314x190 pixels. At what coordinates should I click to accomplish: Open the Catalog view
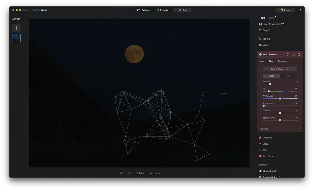[143, 10]
